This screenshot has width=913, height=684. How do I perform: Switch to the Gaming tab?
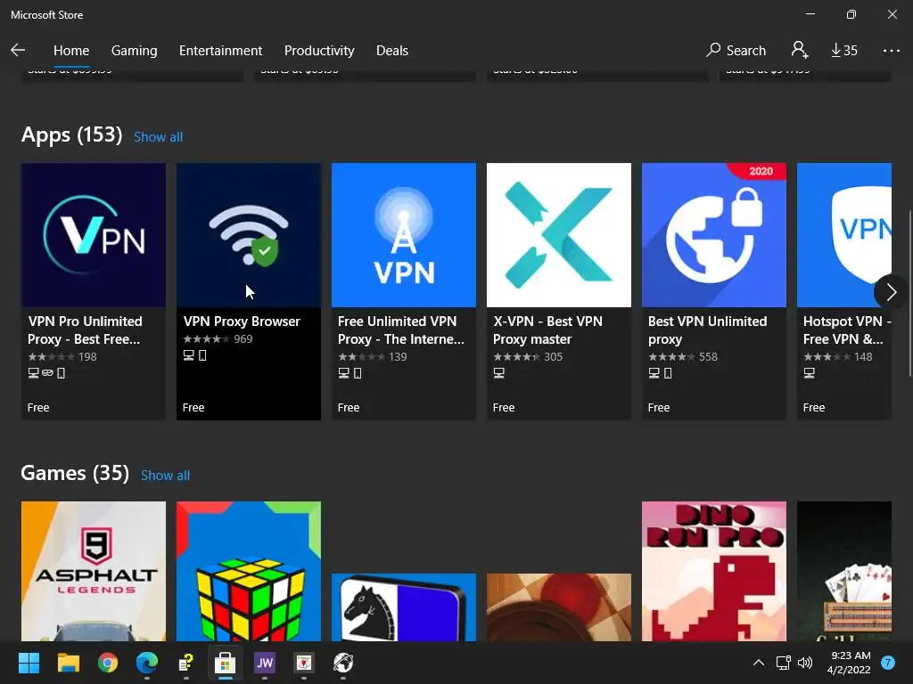pyautogui.click(x=134, y=51)
